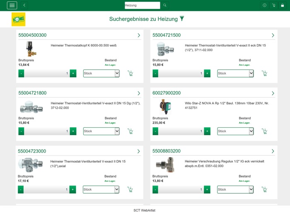
Task: Add Wilo Star-Z NOVA pump to cart
Action: click(264, 131)
